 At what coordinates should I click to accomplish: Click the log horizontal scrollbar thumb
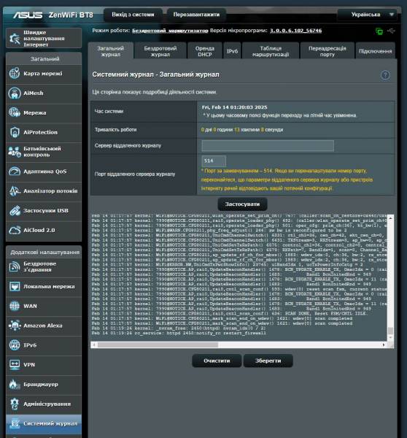point(158,345)
